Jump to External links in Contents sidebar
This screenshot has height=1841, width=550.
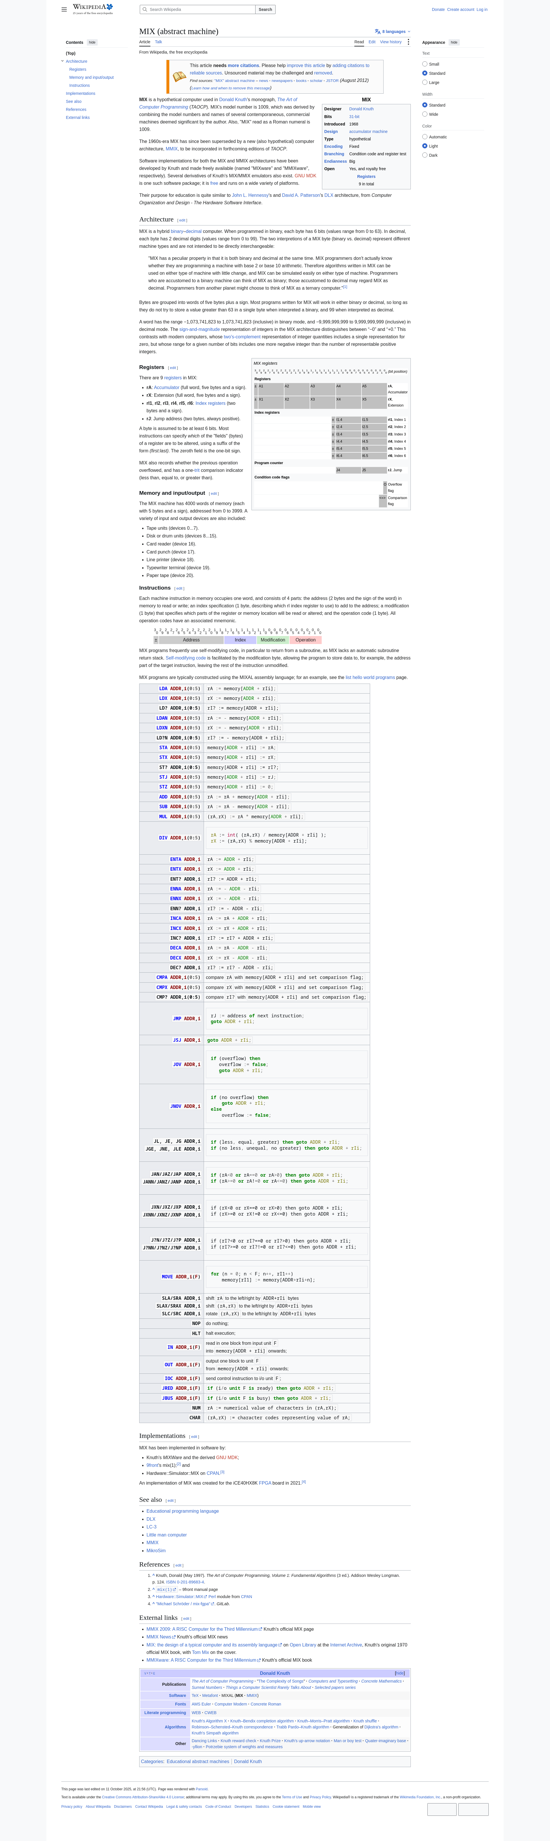pos(78,117)
